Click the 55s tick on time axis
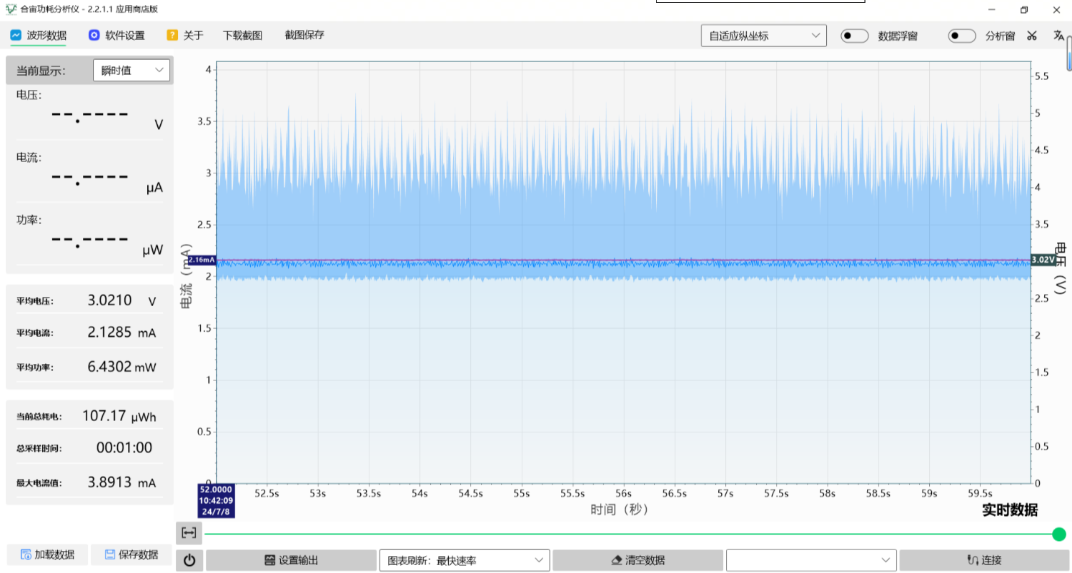The width and height of the screenshot is (1072, 573). click(522, 493)
